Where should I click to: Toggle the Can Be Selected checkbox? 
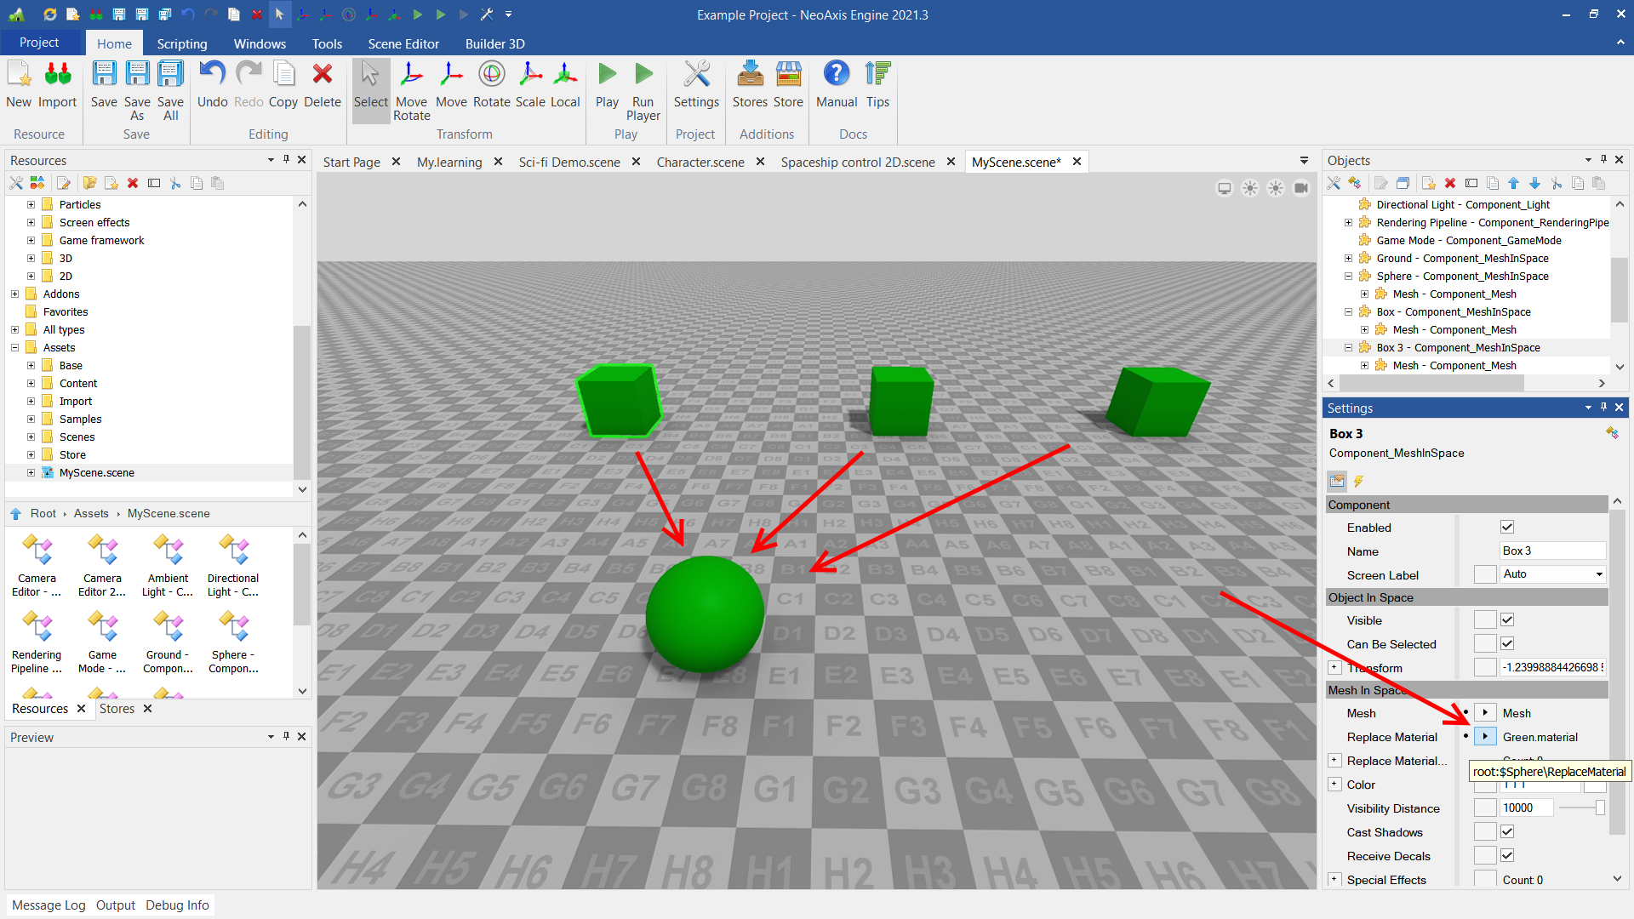click(x=1506, y=644)
